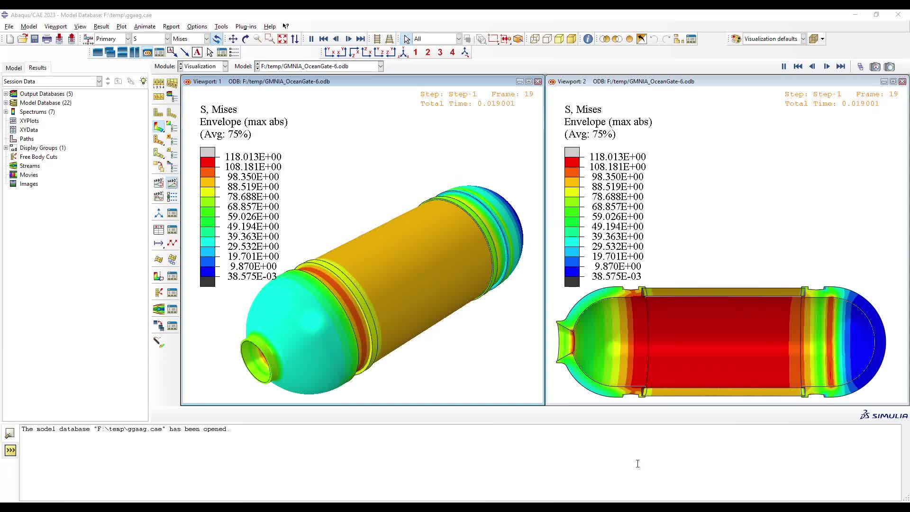
Task: Open the Animate menu
Action: 145,27
